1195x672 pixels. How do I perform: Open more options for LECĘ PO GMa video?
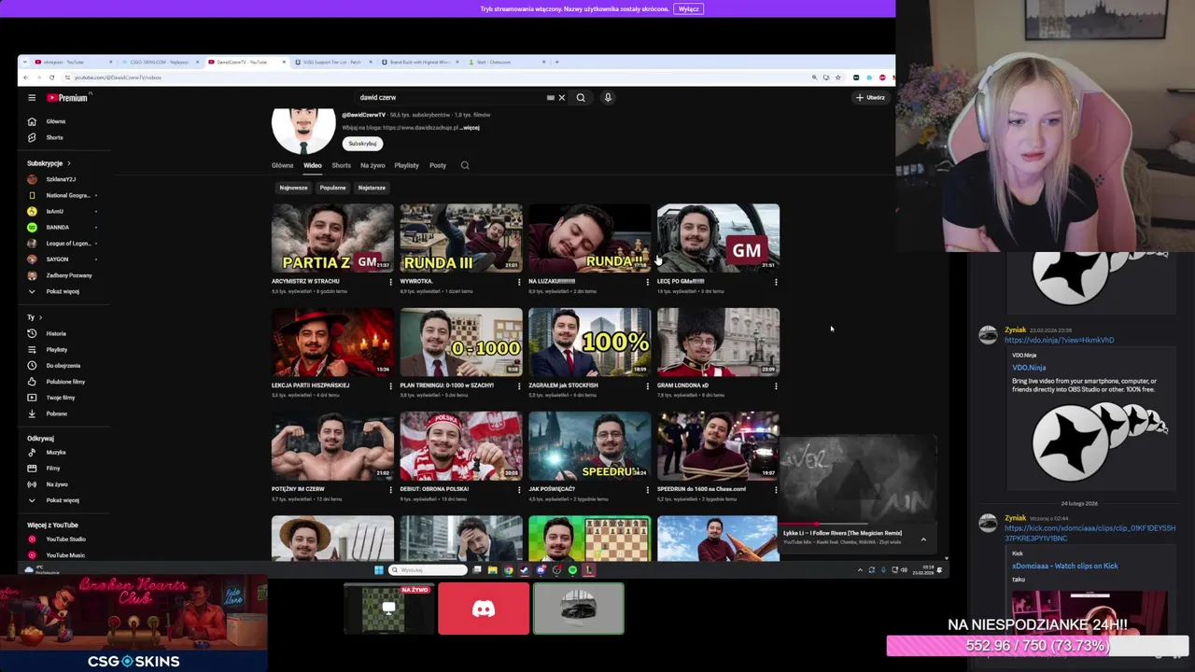(x=776, y=281)
